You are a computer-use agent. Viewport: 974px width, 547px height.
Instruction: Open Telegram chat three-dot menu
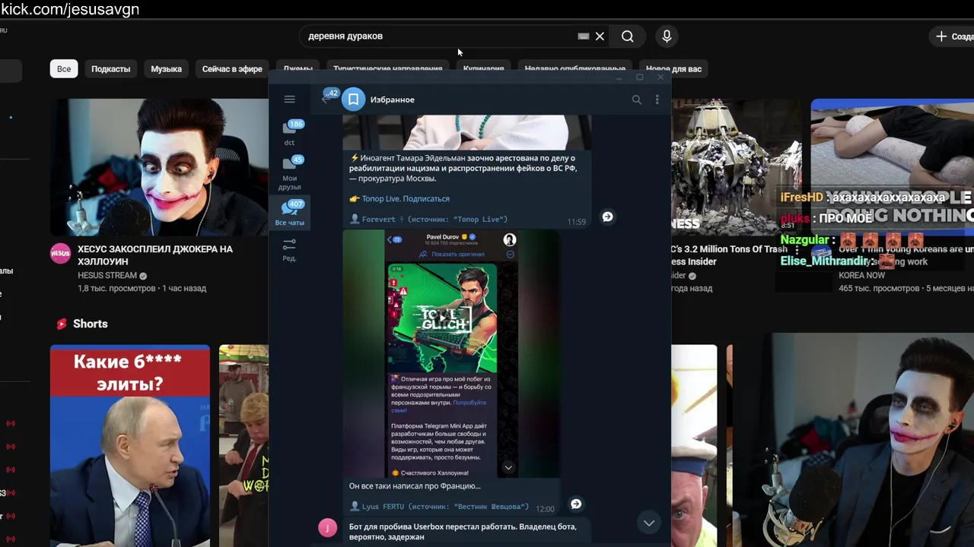pos(657,100)
